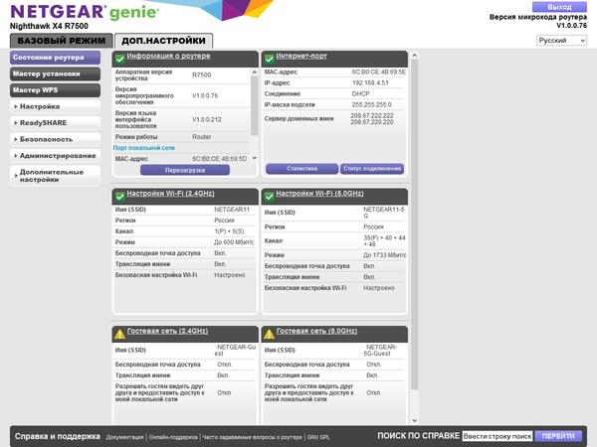597x447 pixels.
Task: Click warning icon of Гостевая сеть (2.4GHz)
Action: pos(120,334)
